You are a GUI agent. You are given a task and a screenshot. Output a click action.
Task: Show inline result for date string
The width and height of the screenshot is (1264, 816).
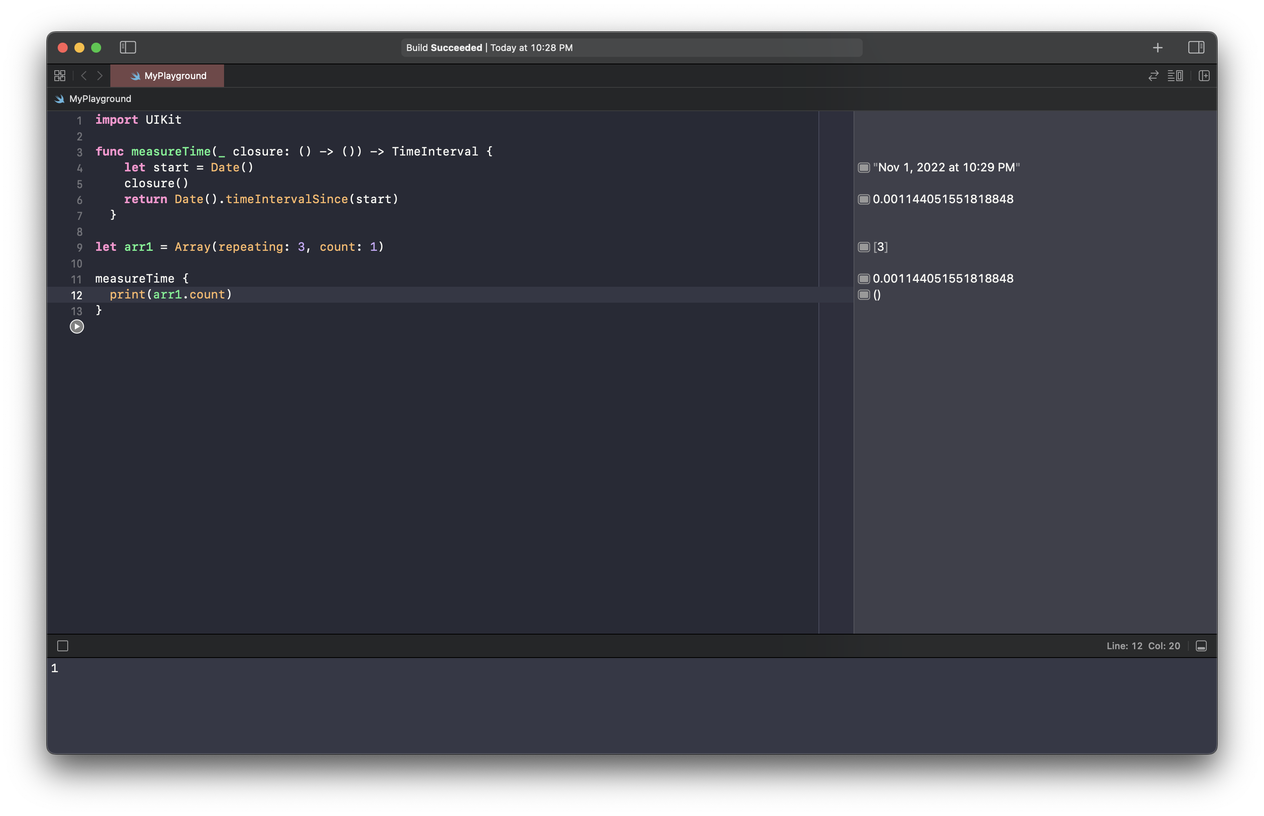coord(864,168)
